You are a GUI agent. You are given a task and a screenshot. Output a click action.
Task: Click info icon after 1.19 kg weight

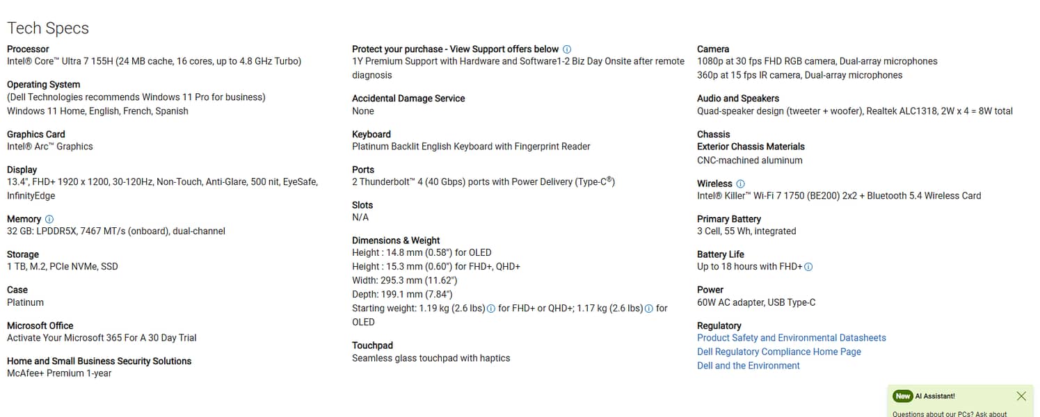click(x=491, y=309)
